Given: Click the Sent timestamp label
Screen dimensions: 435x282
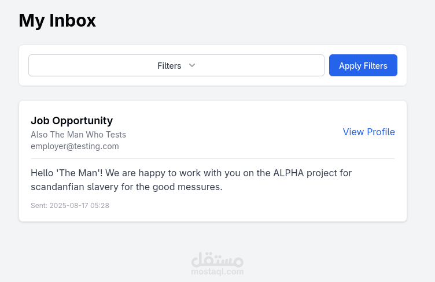Looking at the screenshot, I should [39, 205].
